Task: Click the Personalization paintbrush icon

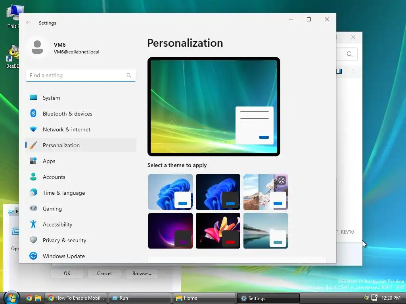Action: pos(33,145)
